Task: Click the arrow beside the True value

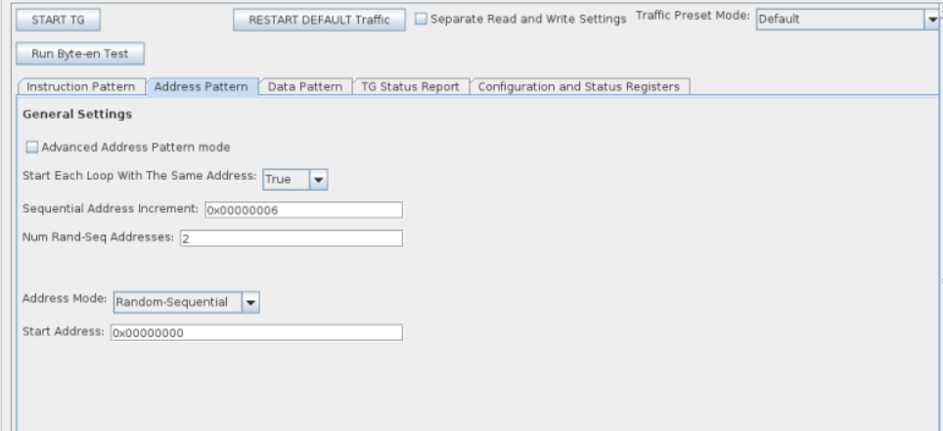Action: tap(318, 180)
